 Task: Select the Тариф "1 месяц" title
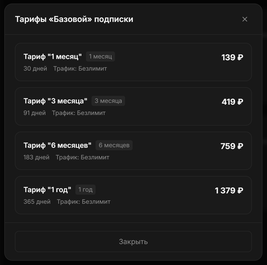(53, 57)
